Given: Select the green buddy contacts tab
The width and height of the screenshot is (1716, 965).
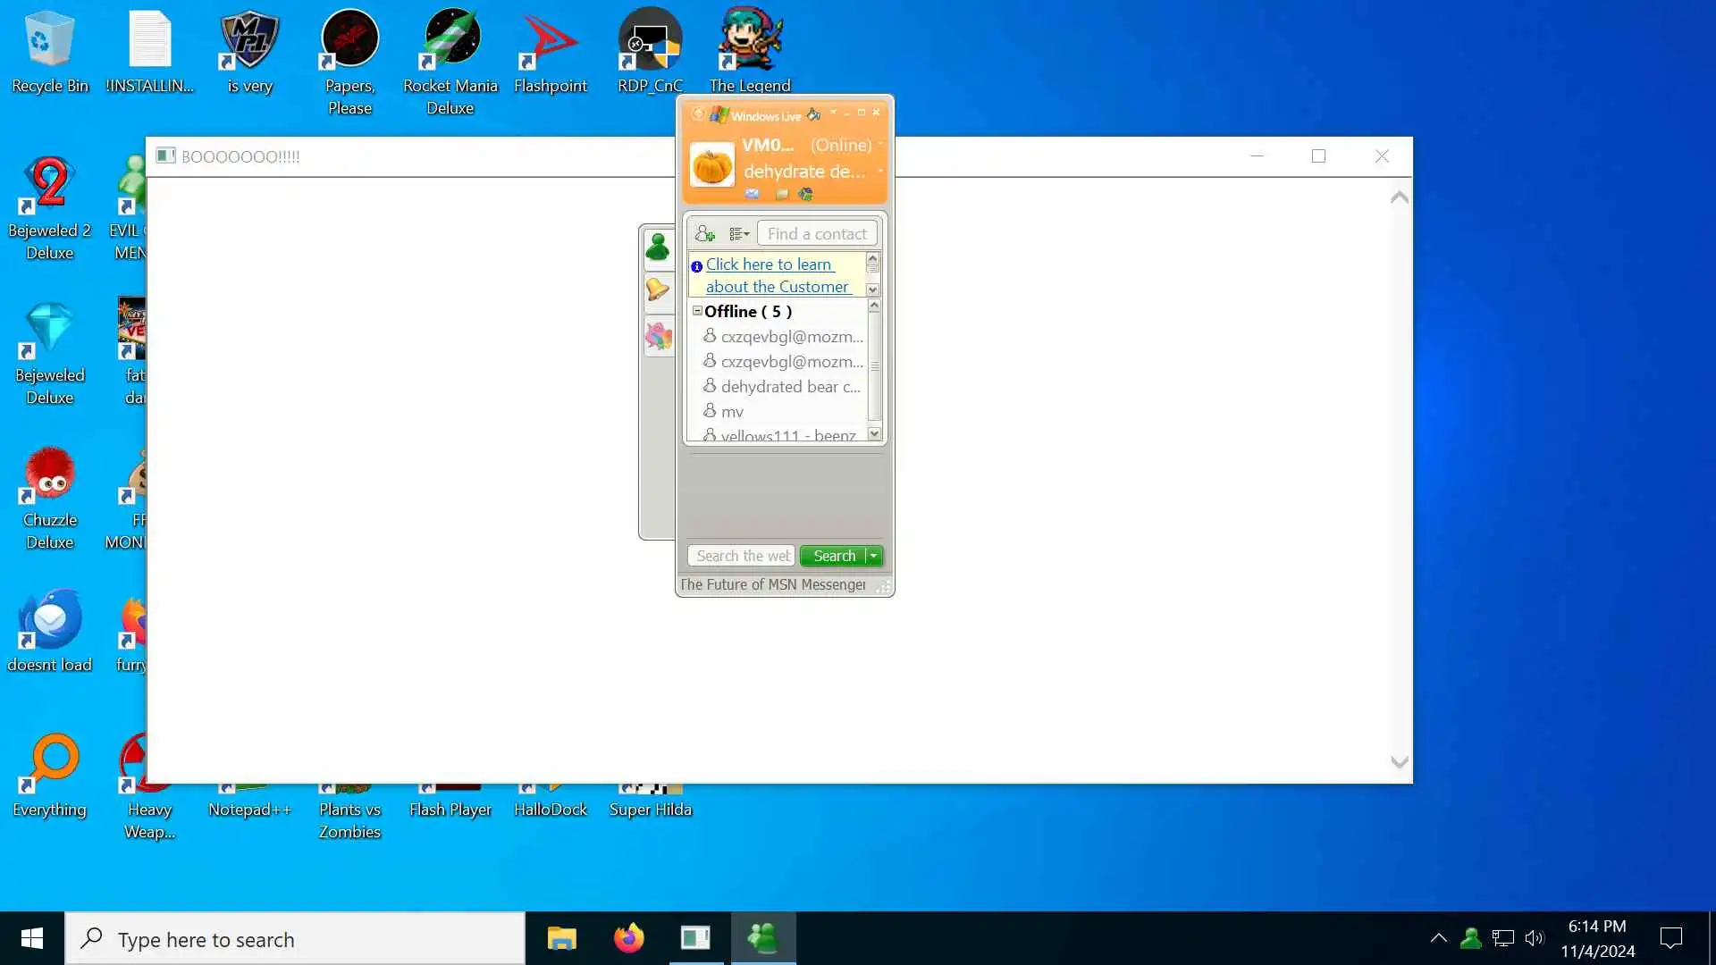Looking at the screenshot, I should (x=658, y=248).
